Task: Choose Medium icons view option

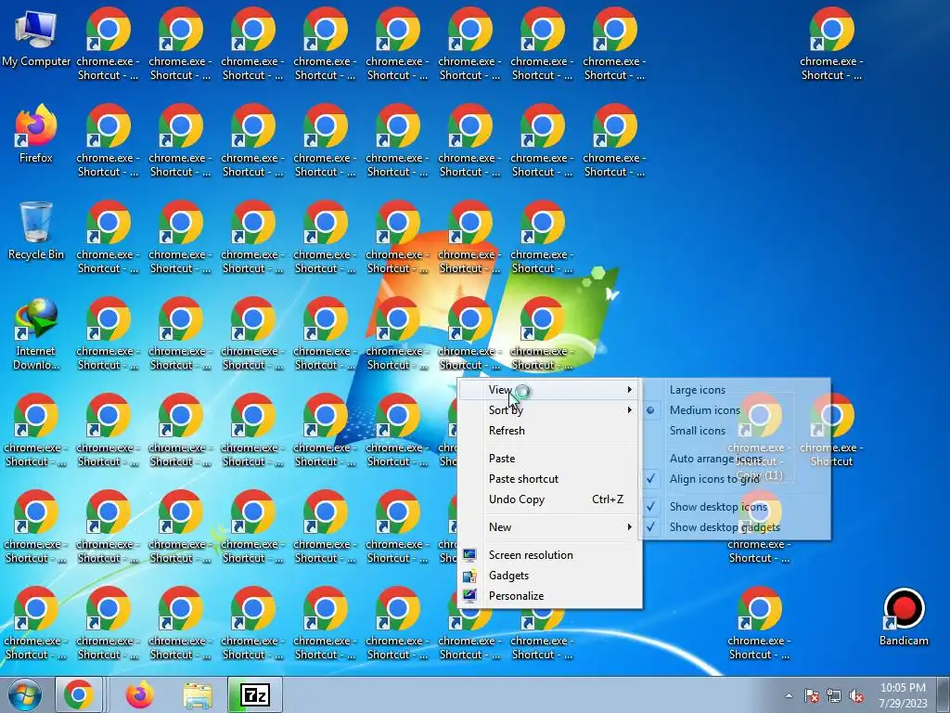Action: (736, 410)
